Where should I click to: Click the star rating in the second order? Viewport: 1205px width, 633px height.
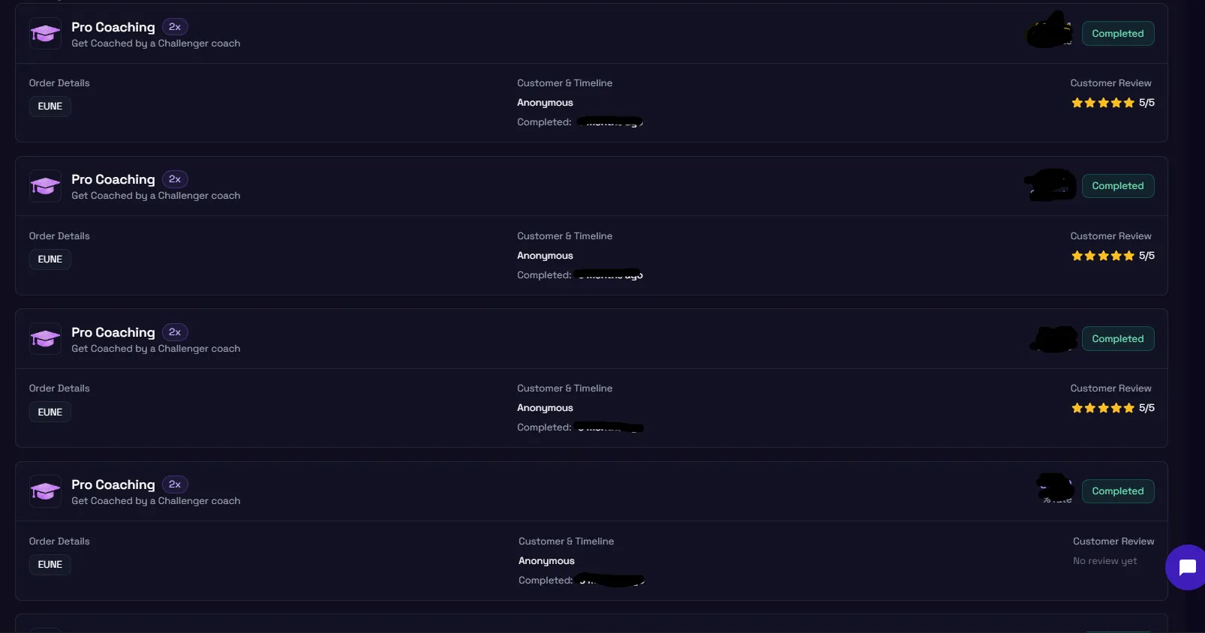[1103, 256]
